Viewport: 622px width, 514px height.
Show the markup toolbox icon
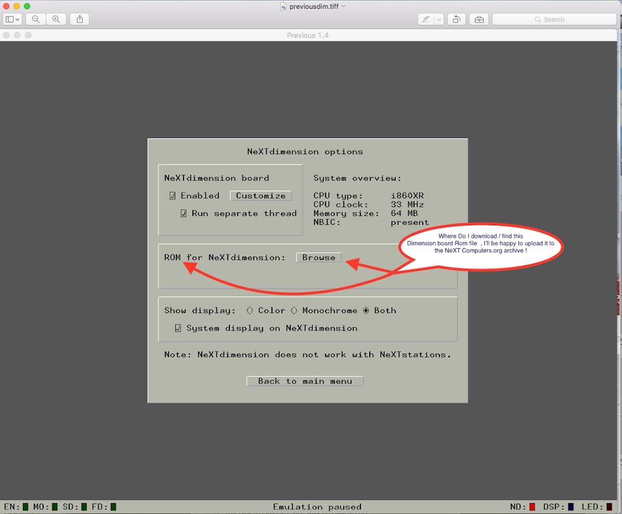[478, 19]
